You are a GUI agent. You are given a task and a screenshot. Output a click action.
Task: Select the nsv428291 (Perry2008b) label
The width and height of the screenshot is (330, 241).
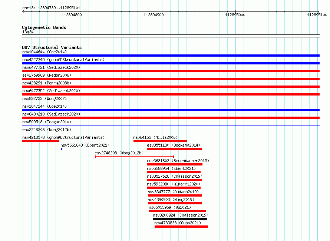point(47,83)
